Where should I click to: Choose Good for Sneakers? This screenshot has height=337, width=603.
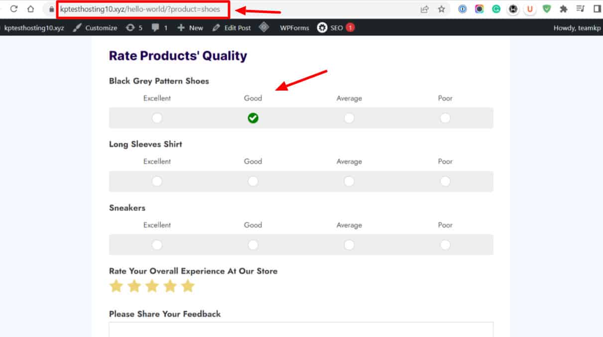coord(253,245)
